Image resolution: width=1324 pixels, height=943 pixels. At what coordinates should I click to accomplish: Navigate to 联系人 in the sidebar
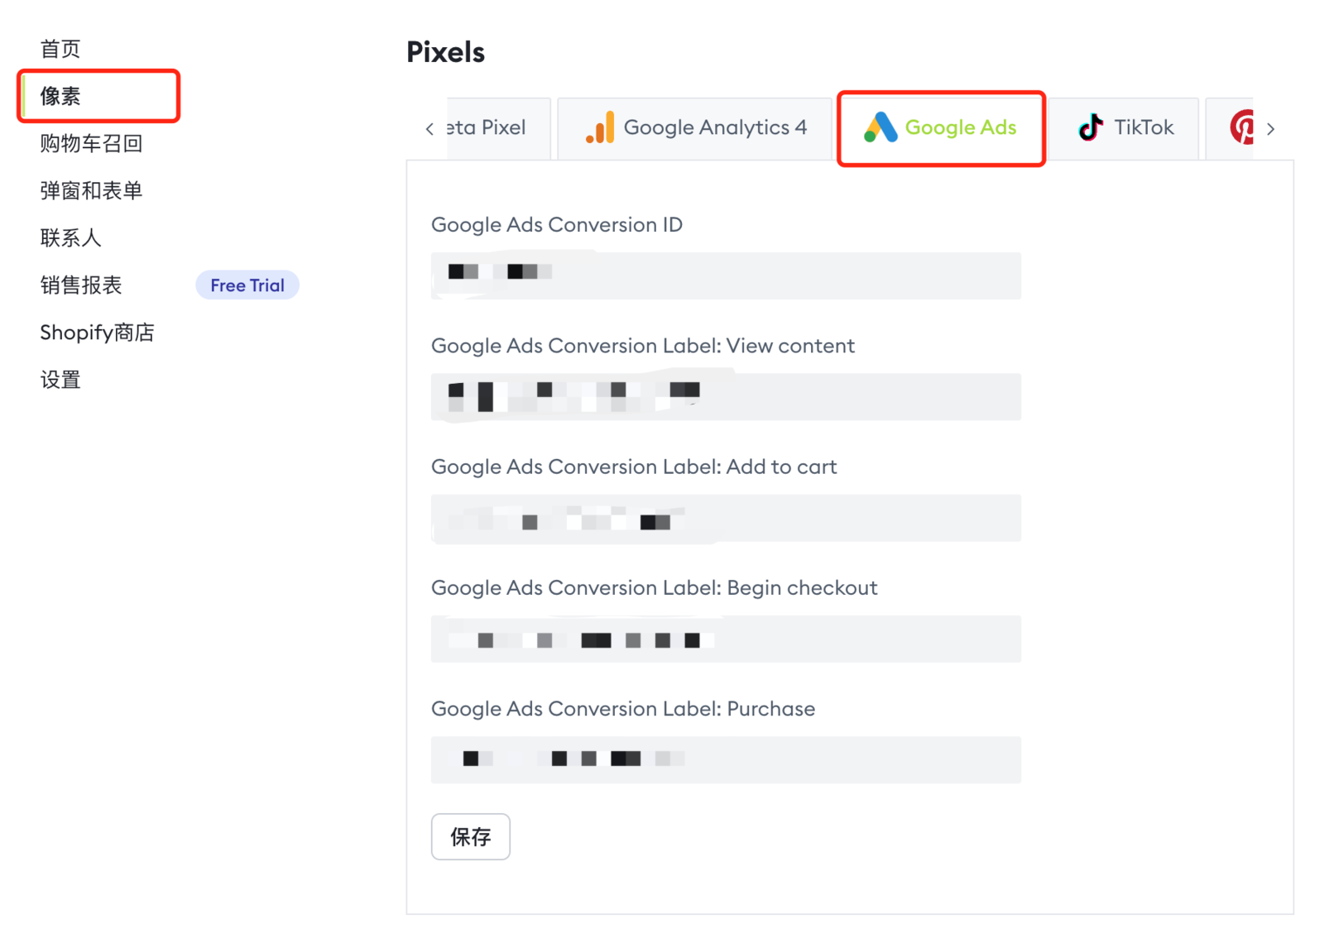coord(70,238)
